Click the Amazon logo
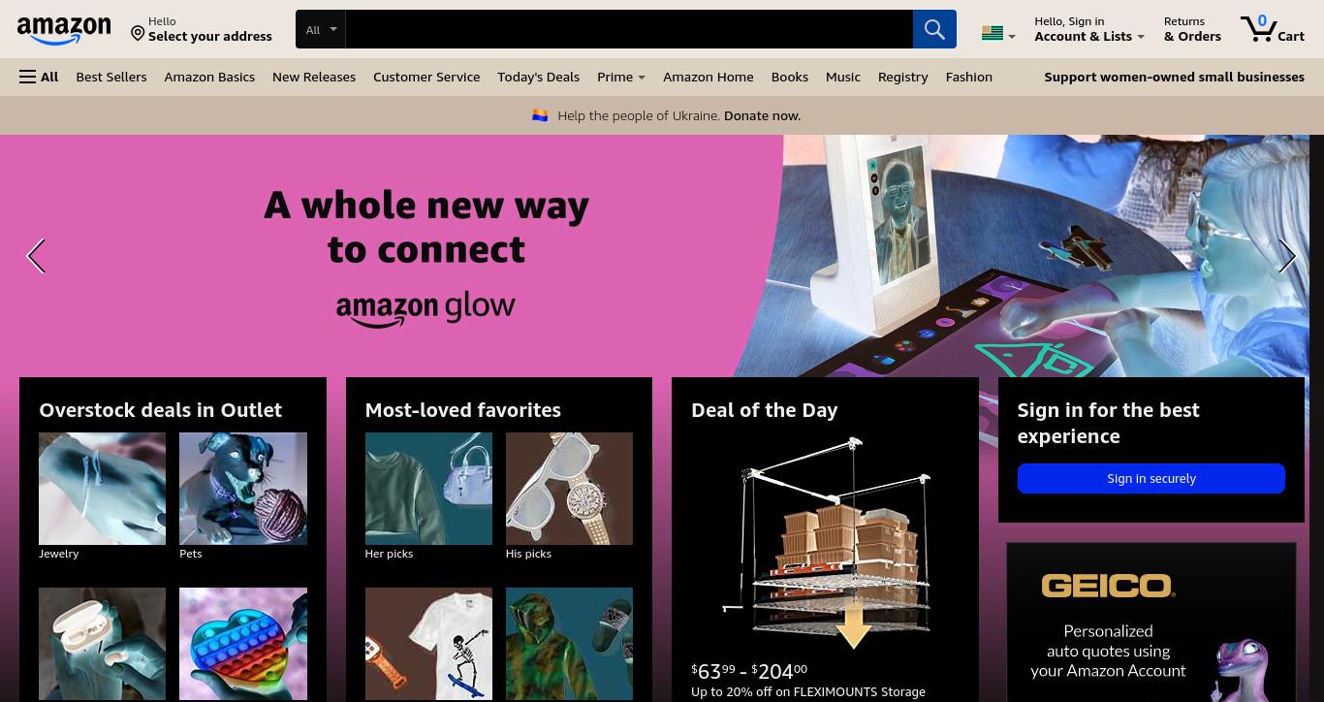 [x=64, y=31]
